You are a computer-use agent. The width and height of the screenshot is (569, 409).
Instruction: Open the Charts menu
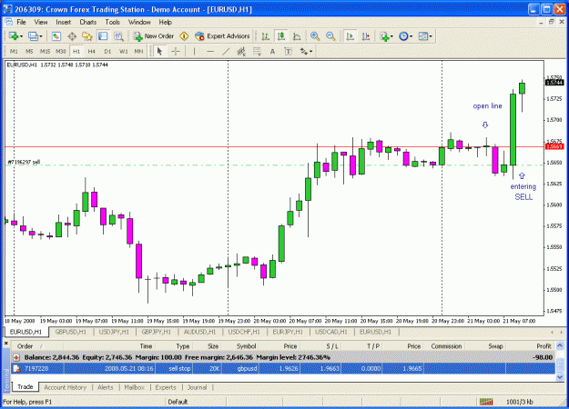[87, 22]
